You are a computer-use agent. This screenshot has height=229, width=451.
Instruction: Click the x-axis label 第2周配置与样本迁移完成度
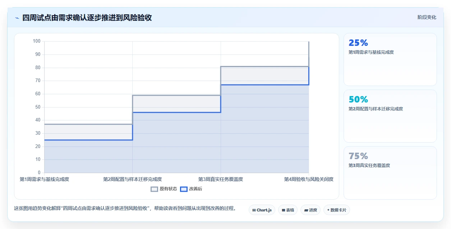(x=132, y=179)
